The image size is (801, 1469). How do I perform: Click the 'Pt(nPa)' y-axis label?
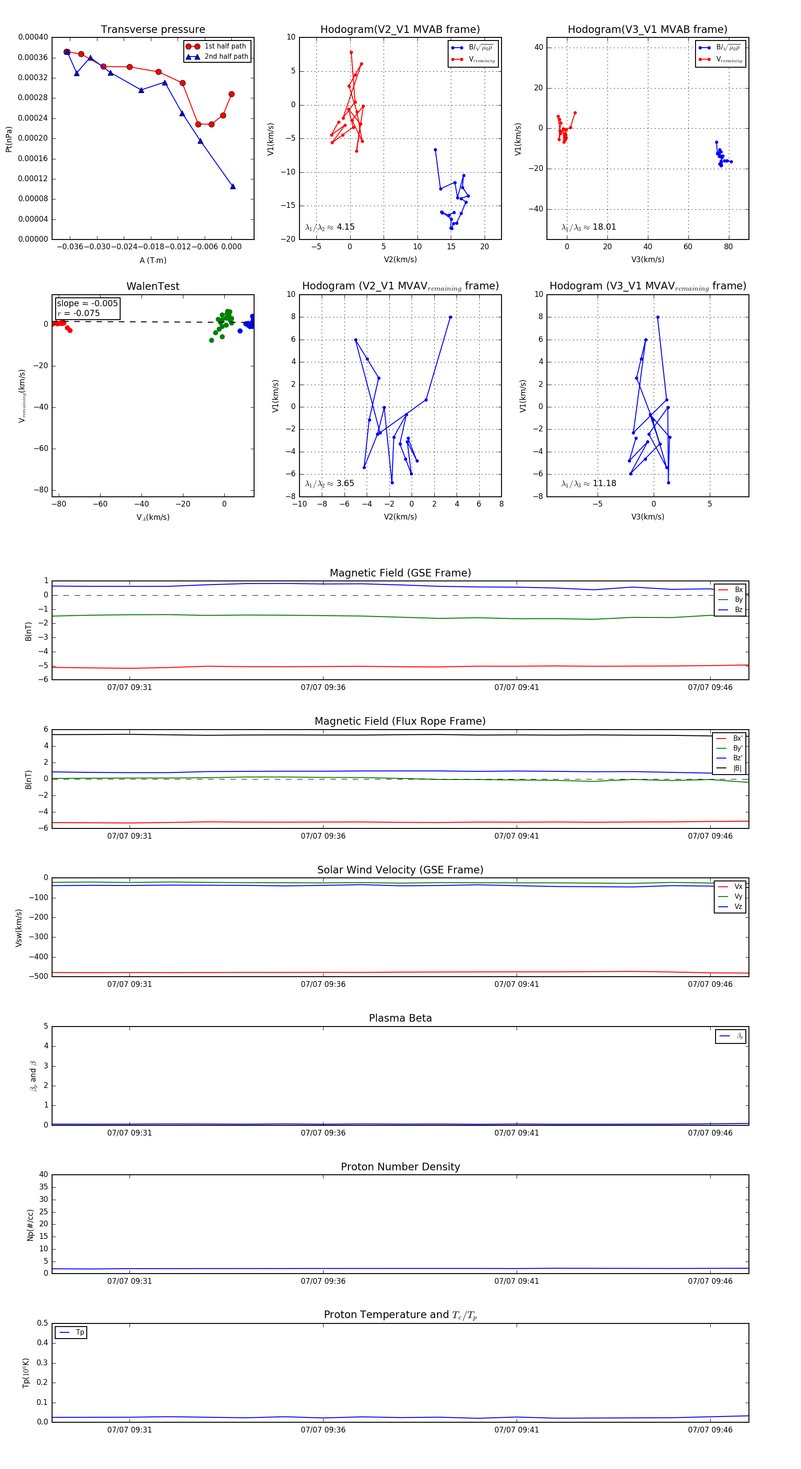tap(8, 139)
